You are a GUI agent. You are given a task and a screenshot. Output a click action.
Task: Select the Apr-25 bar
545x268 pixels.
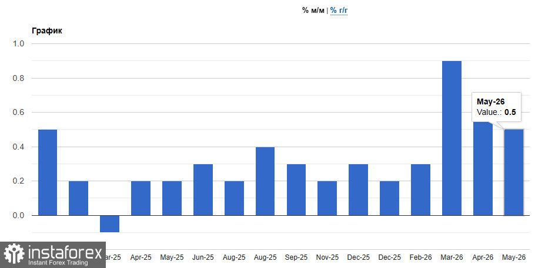click(141, 198)
